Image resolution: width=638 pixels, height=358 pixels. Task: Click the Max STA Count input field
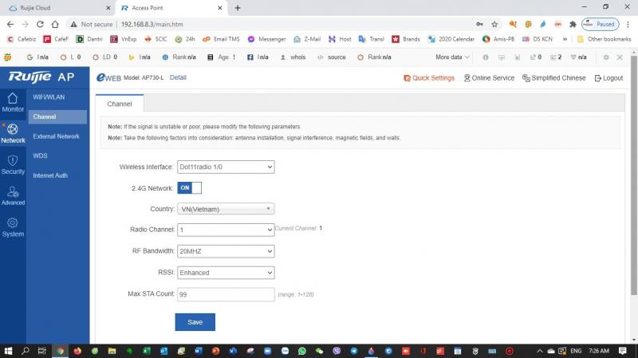point(226,294)
